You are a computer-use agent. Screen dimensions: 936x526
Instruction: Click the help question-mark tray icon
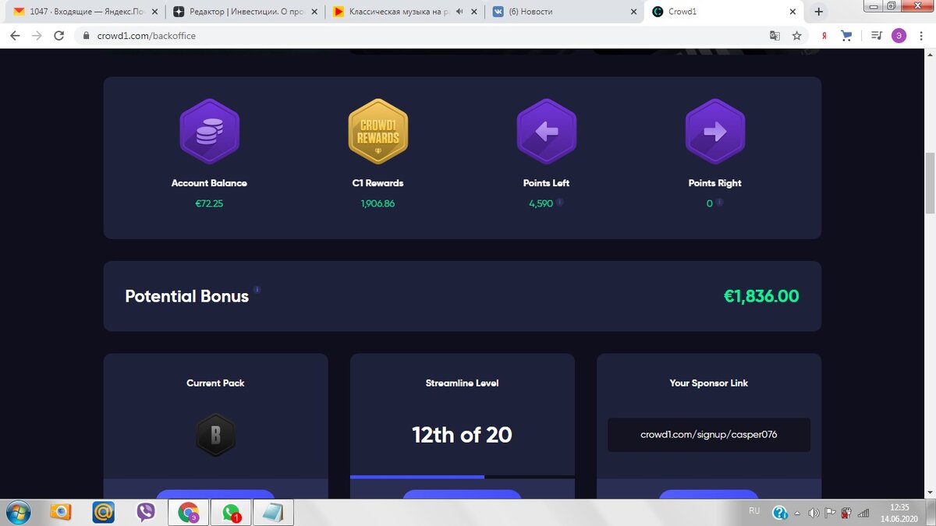pos(779,512)
